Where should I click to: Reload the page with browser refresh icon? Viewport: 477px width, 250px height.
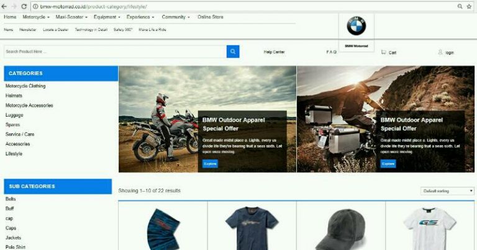coord(24,6)
